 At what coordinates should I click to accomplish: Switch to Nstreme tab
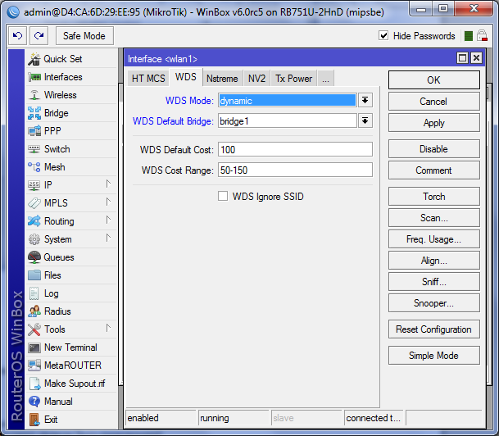(x=222, y=79)
